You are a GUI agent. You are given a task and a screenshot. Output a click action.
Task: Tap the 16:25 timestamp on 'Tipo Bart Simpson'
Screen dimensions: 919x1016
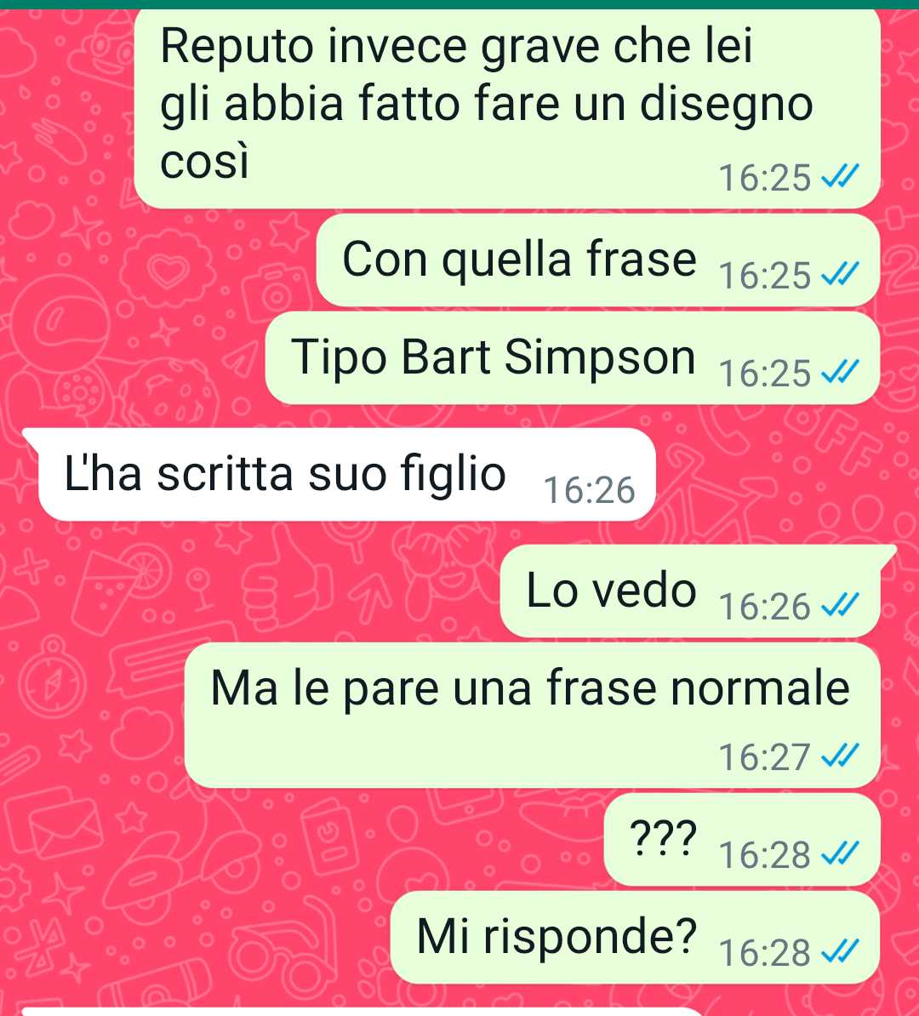point(765,374)
